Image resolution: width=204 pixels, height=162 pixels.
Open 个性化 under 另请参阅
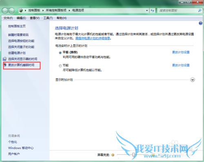13,142
